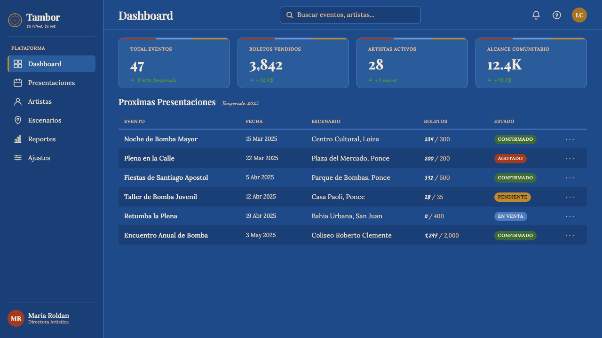Click the Escenarios location pin icon
The height and width of the screenshot is (338, 602).
(18, 120)
